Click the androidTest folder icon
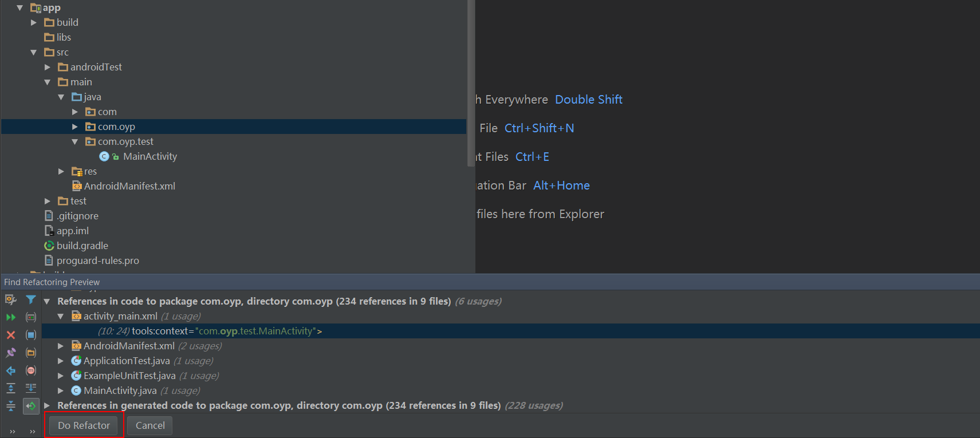The image size is (980, 438). [x=63, y=67]
